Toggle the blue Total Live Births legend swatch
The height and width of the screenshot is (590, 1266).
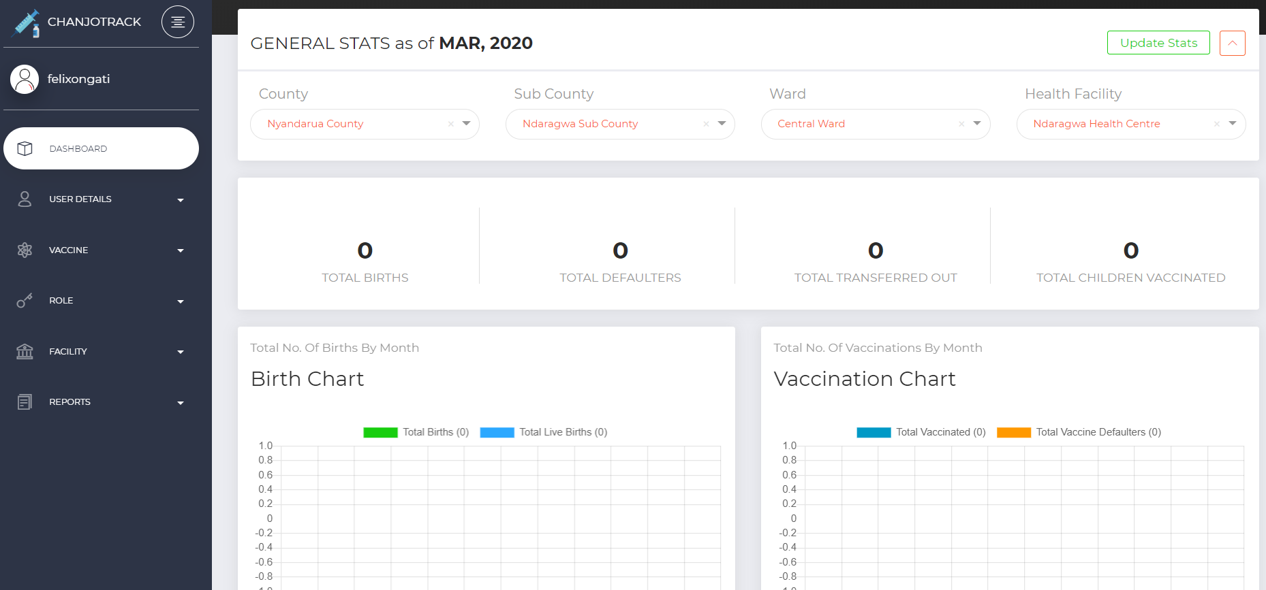[497, 432]
